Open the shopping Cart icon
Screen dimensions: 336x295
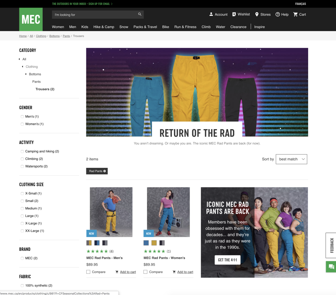tap(296, 14)
